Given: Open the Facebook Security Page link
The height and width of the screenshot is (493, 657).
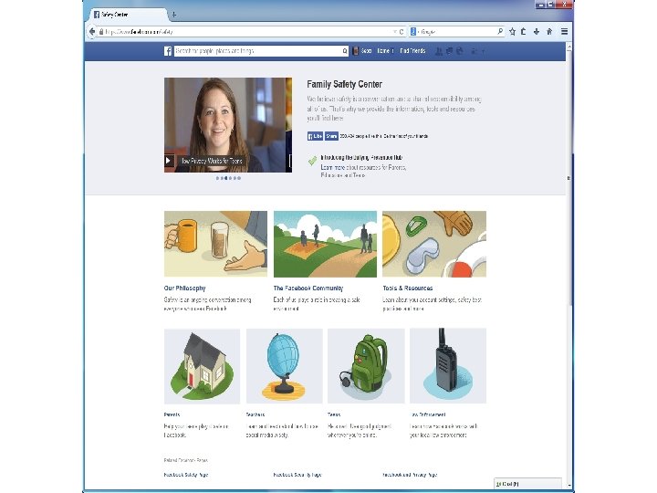Looking at the screenshot, I should 297,475.
